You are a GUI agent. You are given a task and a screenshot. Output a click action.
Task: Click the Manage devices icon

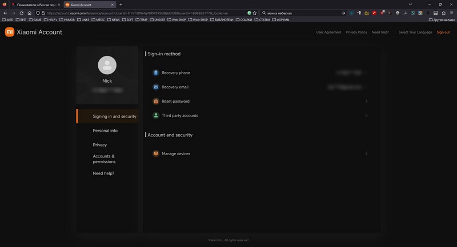point(155,153)
